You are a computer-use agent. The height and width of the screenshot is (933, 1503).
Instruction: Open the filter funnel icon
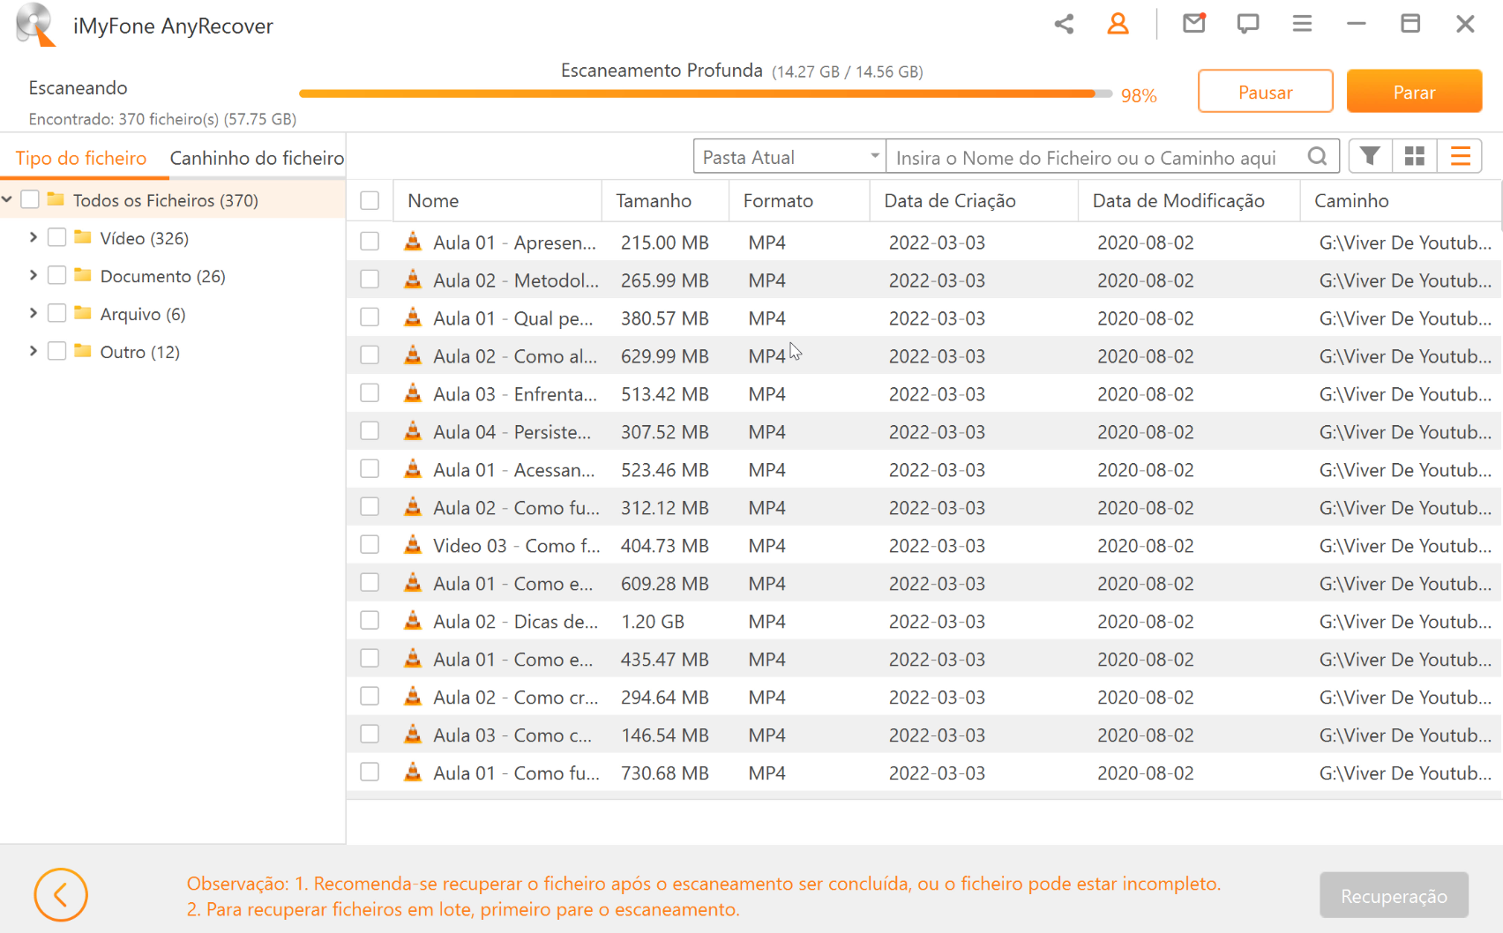(x=1370, y=157)
